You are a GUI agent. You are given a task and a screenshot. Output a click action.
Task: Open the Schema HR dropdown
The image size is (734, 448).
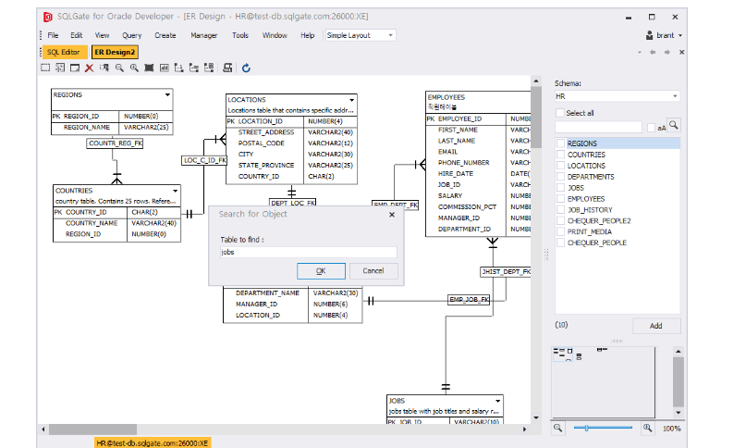click(x=675, y=96)
